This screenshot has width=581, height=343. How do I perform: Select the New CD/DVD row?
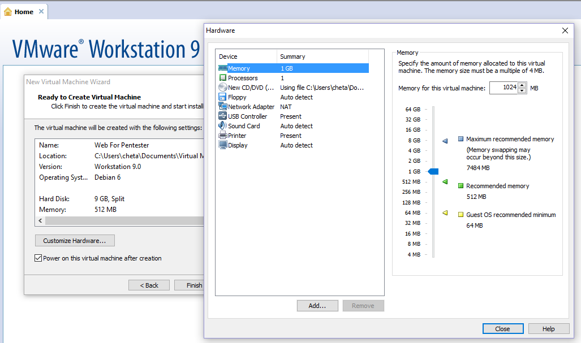pyautogui.click(x=293, y=88)
